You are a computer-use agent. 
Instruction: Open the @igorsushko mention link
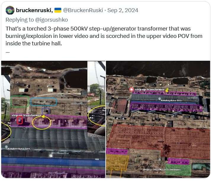tap(51, 20)
